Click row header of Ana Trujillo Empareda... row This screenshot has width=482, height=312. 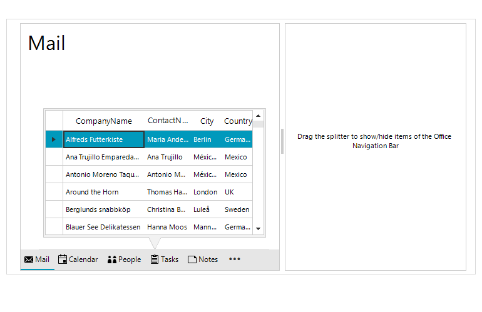(x=54, y=157)
